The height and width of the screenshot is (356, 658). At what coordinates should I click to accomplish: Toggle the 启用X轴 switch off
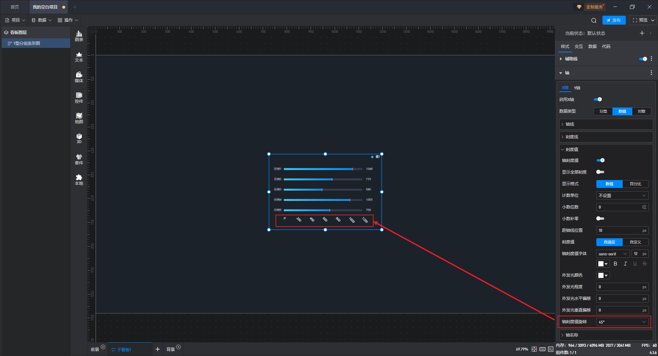click(598, 99)
